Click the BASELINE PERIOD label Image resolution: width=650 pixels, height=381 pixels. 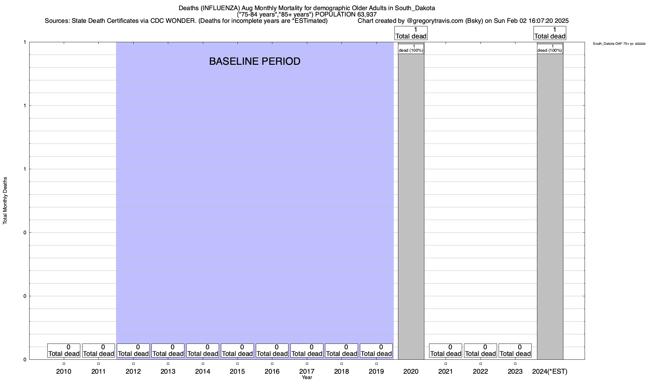[x=255, y=61]
